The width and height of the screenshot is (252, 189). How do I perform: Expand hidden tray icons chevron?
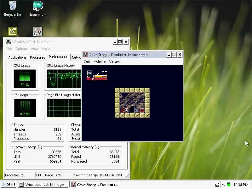click(x=223, y=185)
